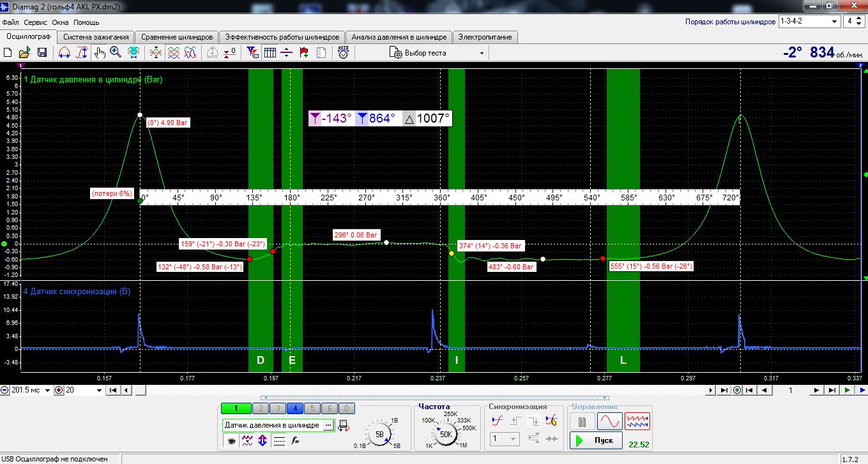Image resolution: width=868 pixels, height=464 pixels.
Task: Switch to Электропитание tab
Action: pyautogui.click(x=485, y=37)
